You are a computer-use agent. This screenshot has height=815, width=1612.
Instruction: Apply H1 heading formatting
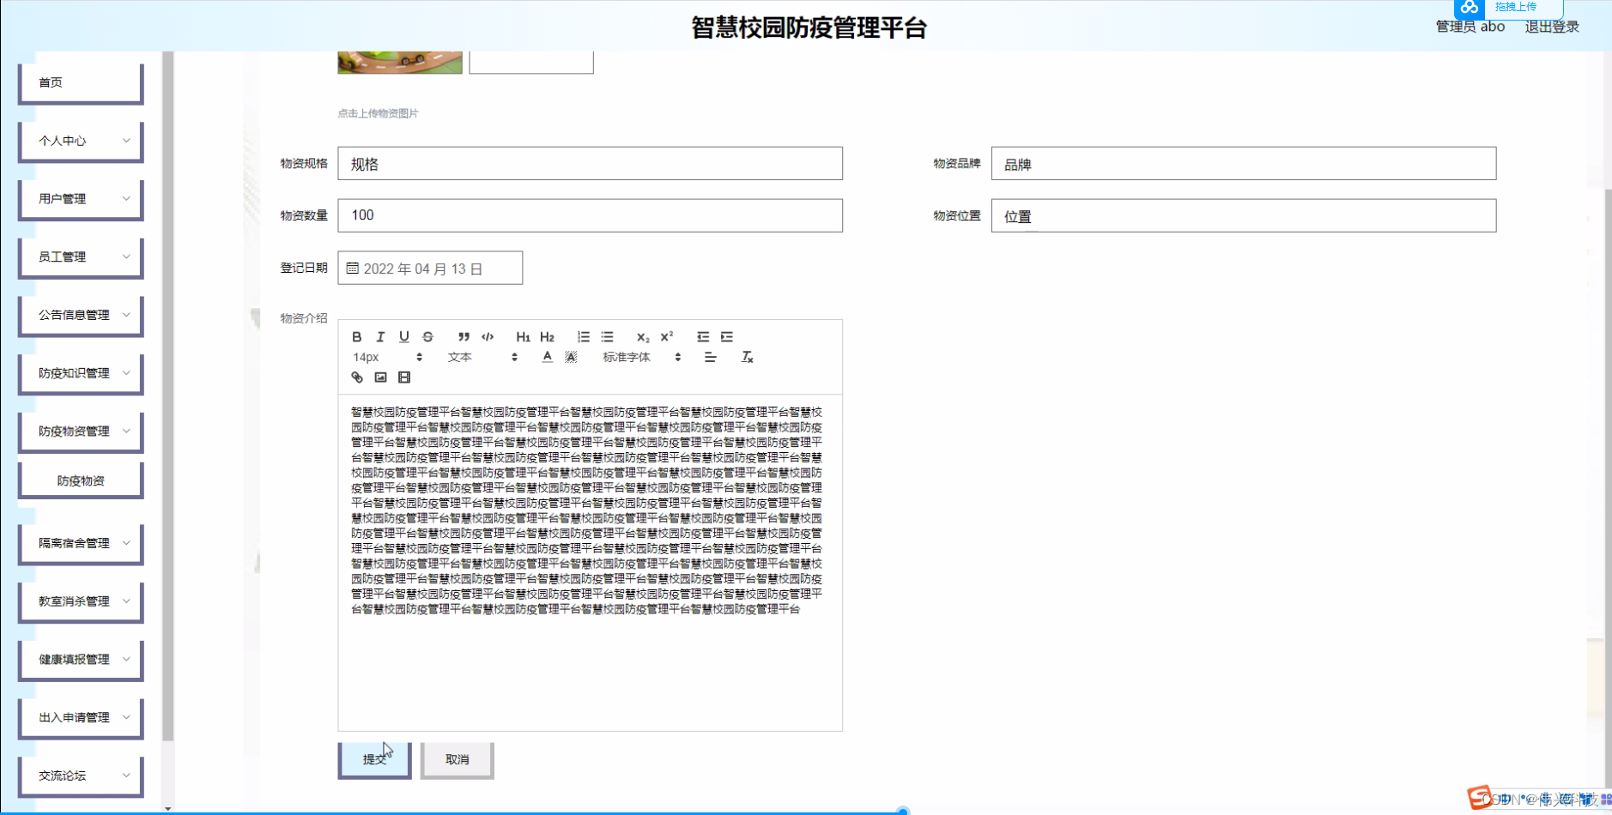524,336
